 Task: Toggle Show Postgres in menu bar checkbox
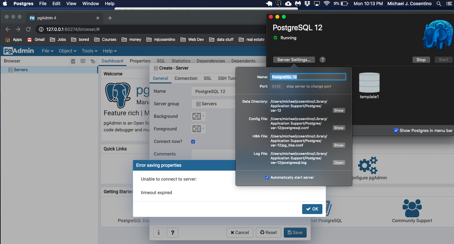click(x=396, y=130)
